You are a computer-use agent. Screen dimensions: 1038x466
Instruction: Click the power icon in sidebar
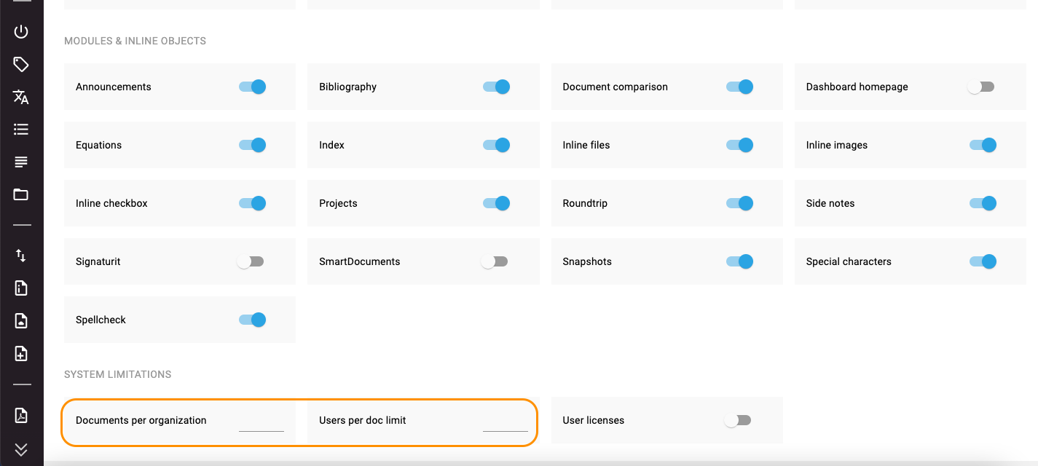tap(21, 31)
